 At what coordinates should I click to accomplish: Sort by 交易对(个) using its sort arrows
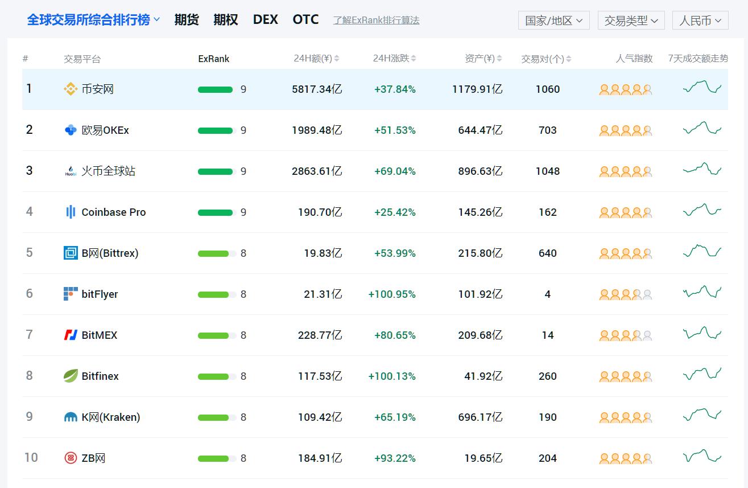tap(569, 59)
